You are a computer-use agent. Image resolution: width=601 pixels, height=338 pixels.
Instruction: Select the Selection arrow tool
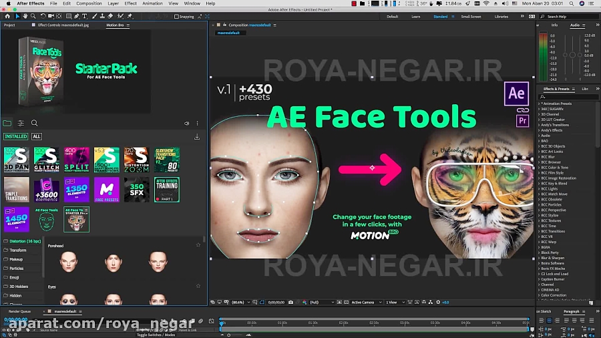coord(17,17)
